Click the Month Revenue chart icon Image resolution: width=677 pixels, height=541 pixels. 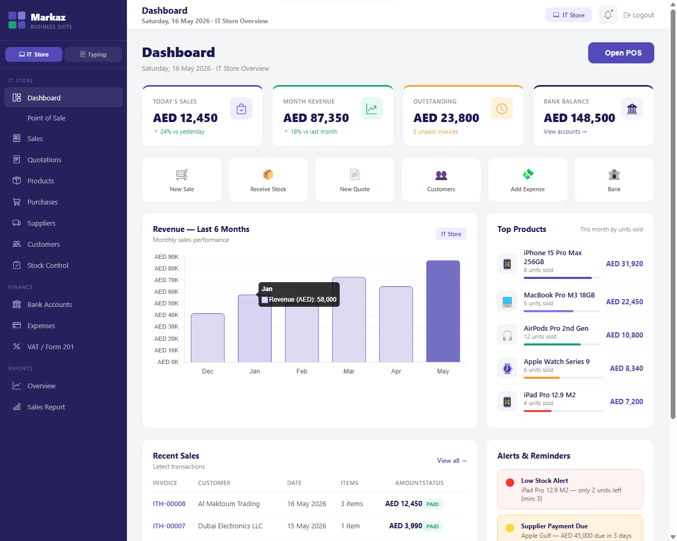(x=372, y=109)
